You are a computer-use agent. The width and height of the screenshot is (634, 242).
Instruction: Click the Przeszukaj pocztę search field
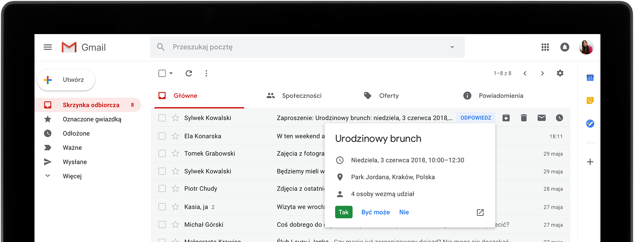click(x=307, y=47)
